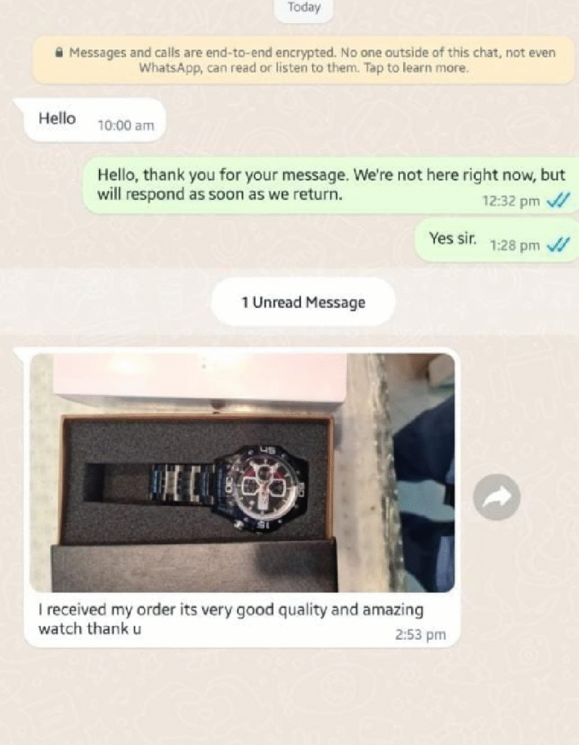Click the 10:00 am timestamp
579x745 pixels.
(126, 125)
